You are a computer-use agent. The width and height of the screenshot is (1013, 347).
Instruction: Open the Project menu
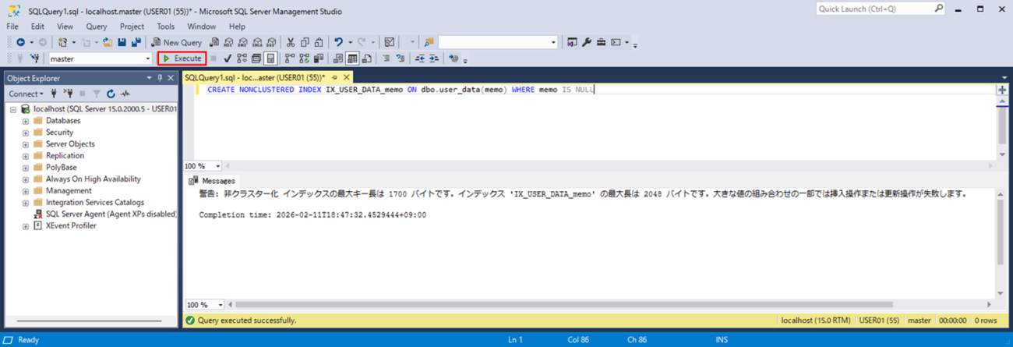coord(132,27)
